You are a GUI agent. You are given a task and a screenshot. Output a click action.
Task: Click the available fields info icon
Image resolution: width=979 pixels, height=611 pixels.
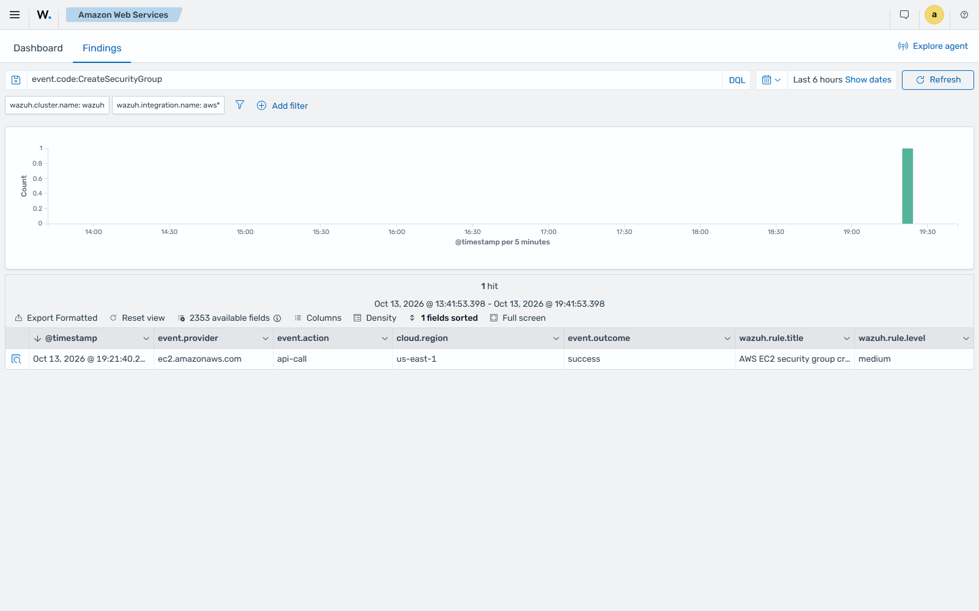pyautogui.click(x=277, y=318)
